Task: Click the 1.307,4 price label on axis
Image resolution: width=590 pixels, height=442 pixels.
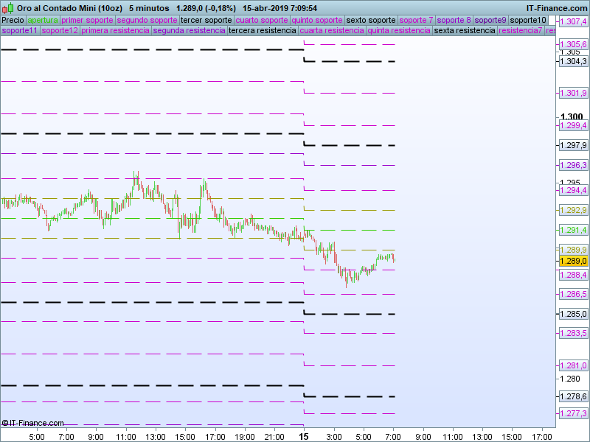Action: click(573, 22)
